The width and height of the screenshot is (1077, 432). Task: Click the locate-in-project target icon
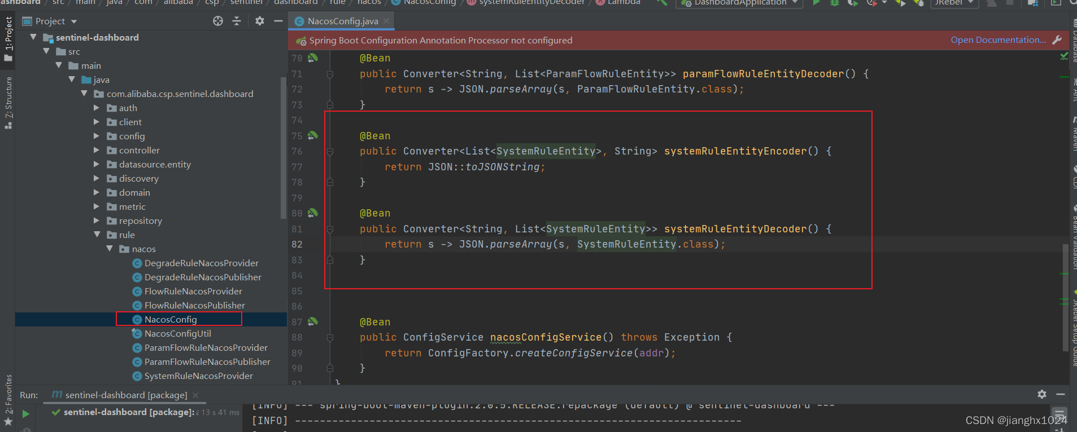[x=218, y=21]
